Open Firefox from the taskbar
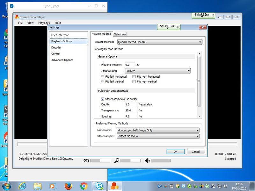255x191 pixels. 68,186
